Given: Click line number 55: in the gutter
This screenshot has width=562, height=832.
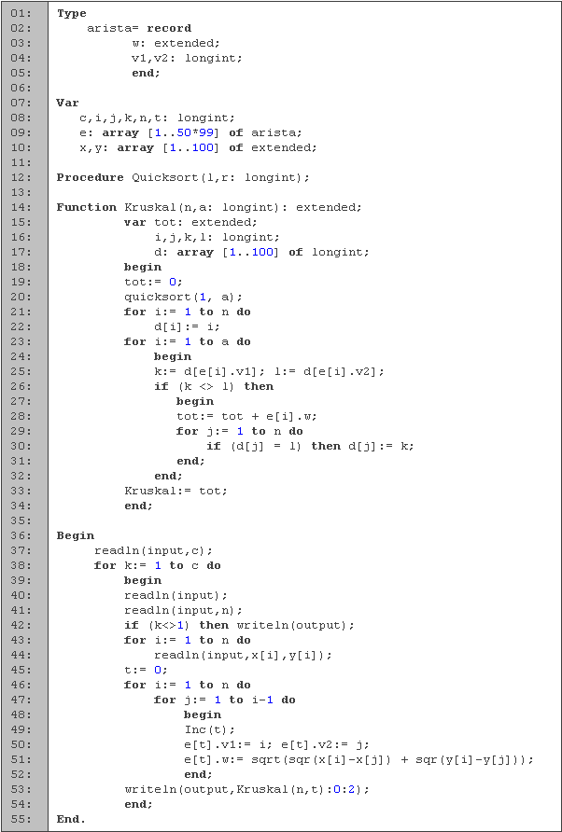Looking at the screenshot, I should coord(21,819).
